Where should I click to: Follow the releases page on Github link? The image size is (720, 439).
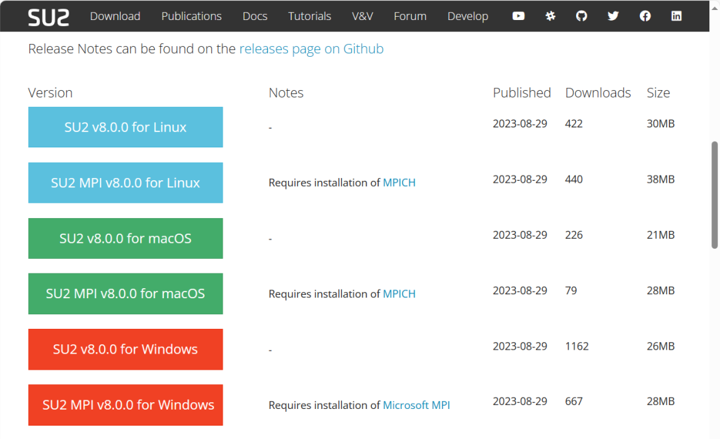[311, 49]
